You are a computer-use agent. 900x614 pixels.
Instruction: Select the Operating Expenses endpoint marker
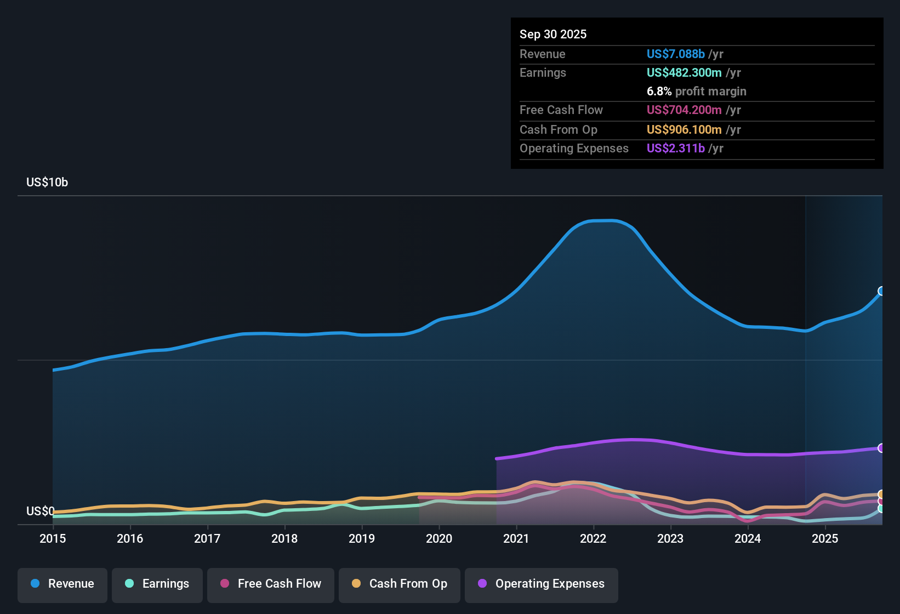(882, 448)
